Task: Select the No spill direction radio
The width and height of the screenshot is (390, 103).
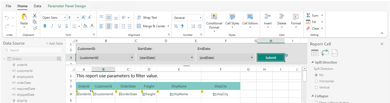Action: coord(316,75)
